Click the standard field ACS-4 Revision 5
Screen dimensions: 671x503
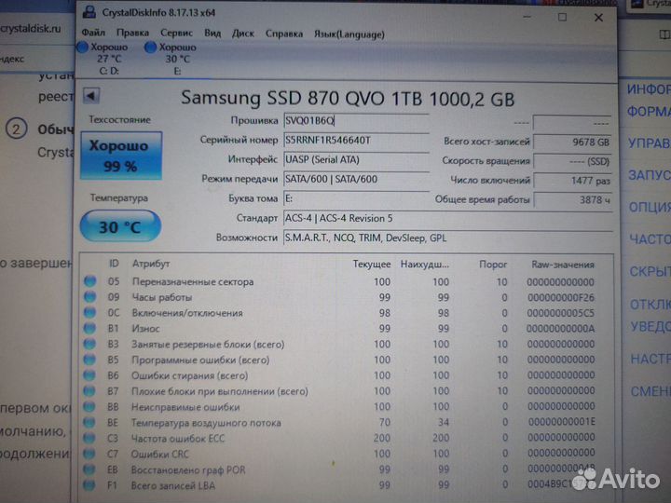[x=447, y=218]
